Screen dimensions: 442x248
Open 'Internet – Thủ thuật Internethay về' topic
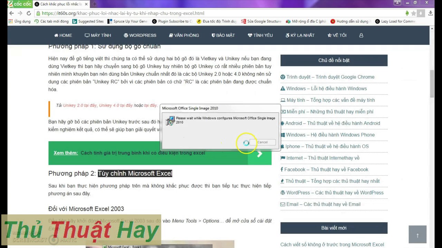pos(320,158)
